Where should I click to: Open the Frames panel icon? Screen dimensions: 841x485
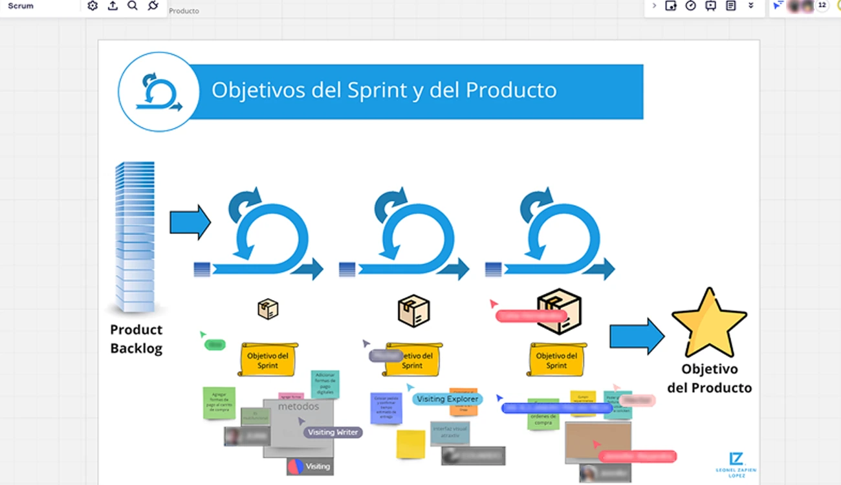(672, 6)
